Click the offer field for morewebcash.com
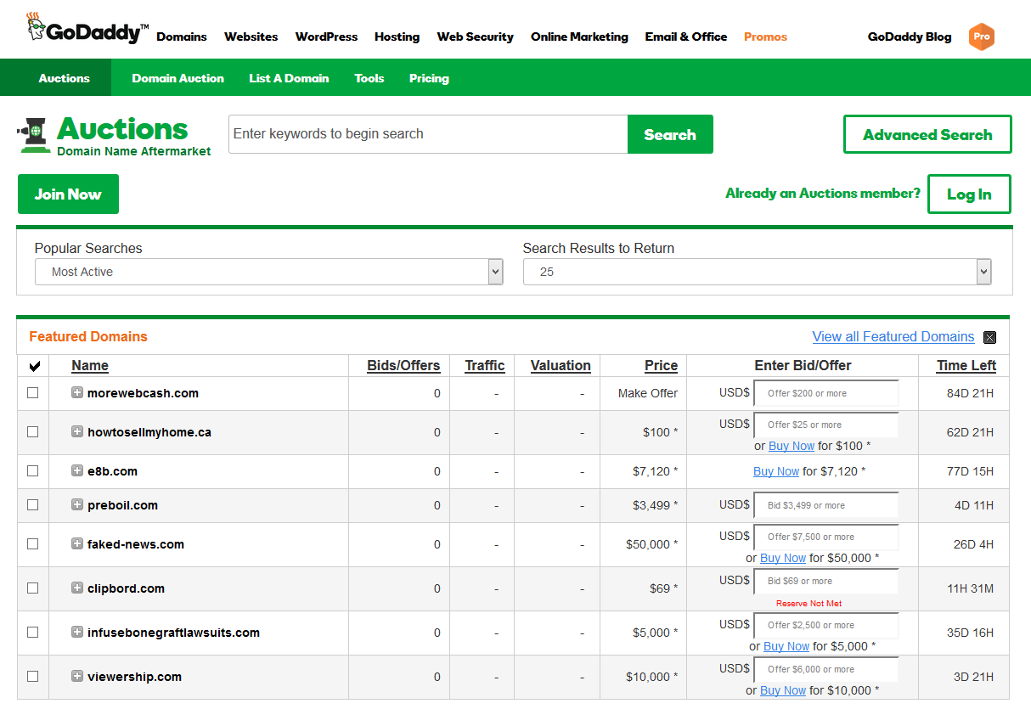The image size is (1031, 709). [826, 393]
